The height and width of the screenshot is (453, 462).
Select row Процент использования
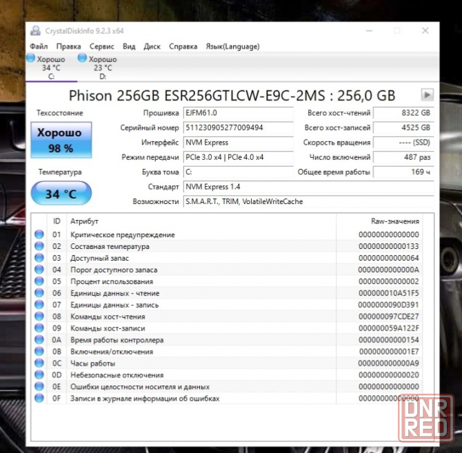coord(227,281)
